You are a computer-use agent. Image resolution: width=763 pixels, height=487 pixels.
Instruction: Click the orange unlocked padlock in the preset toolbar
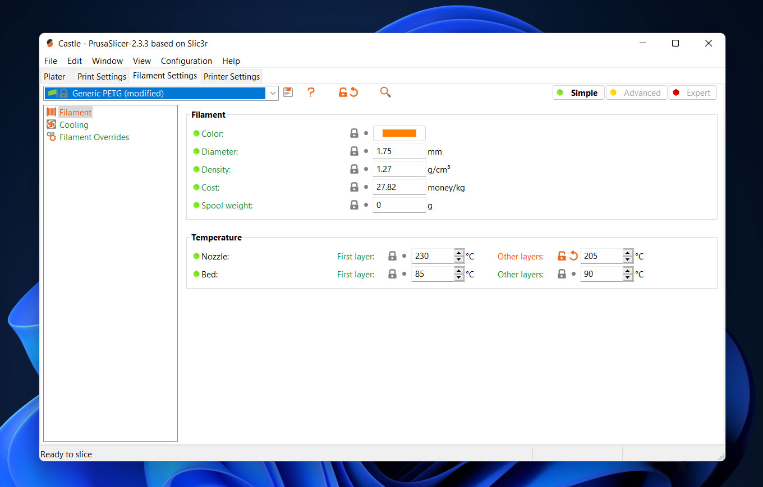[343, 92]
